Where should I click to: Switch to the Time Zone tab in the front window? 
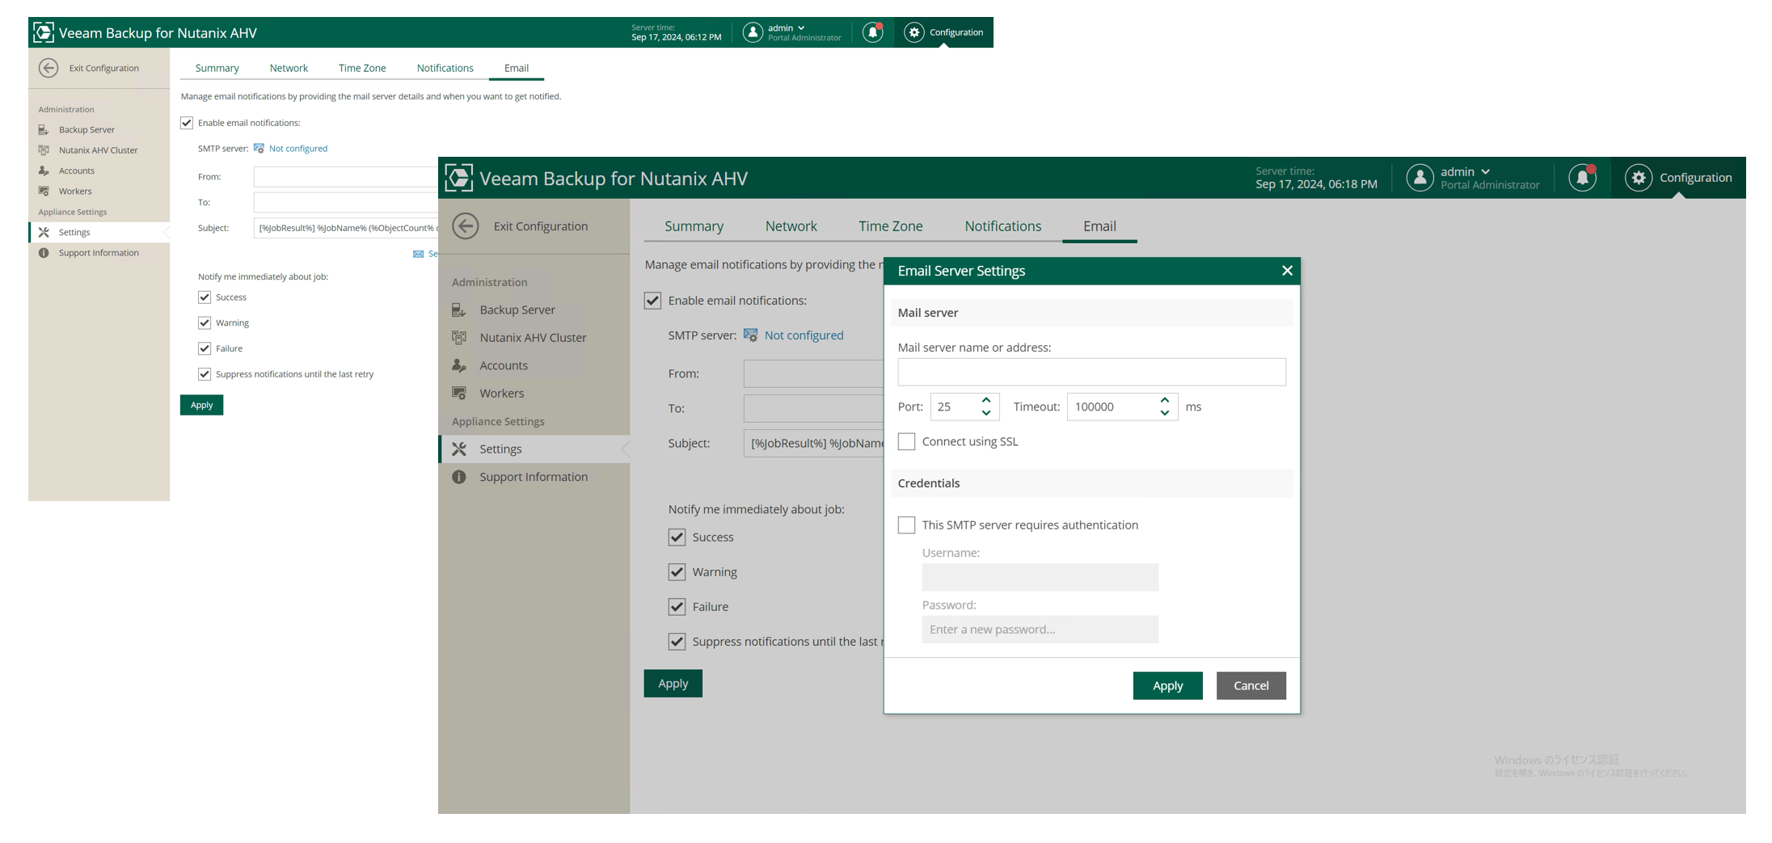click(891, 226)
